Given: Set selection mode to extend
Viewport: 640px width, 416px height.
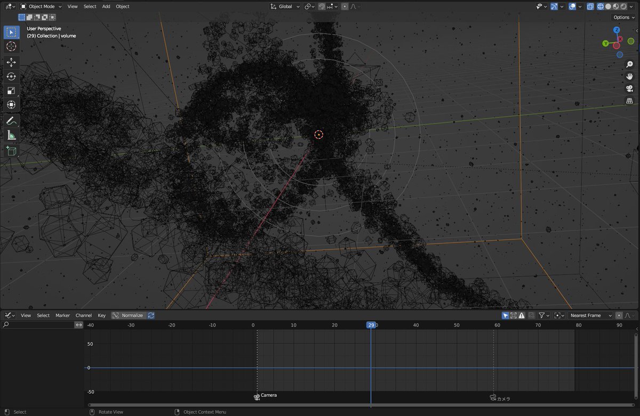Looking at the screenshot, I should 29,17.
